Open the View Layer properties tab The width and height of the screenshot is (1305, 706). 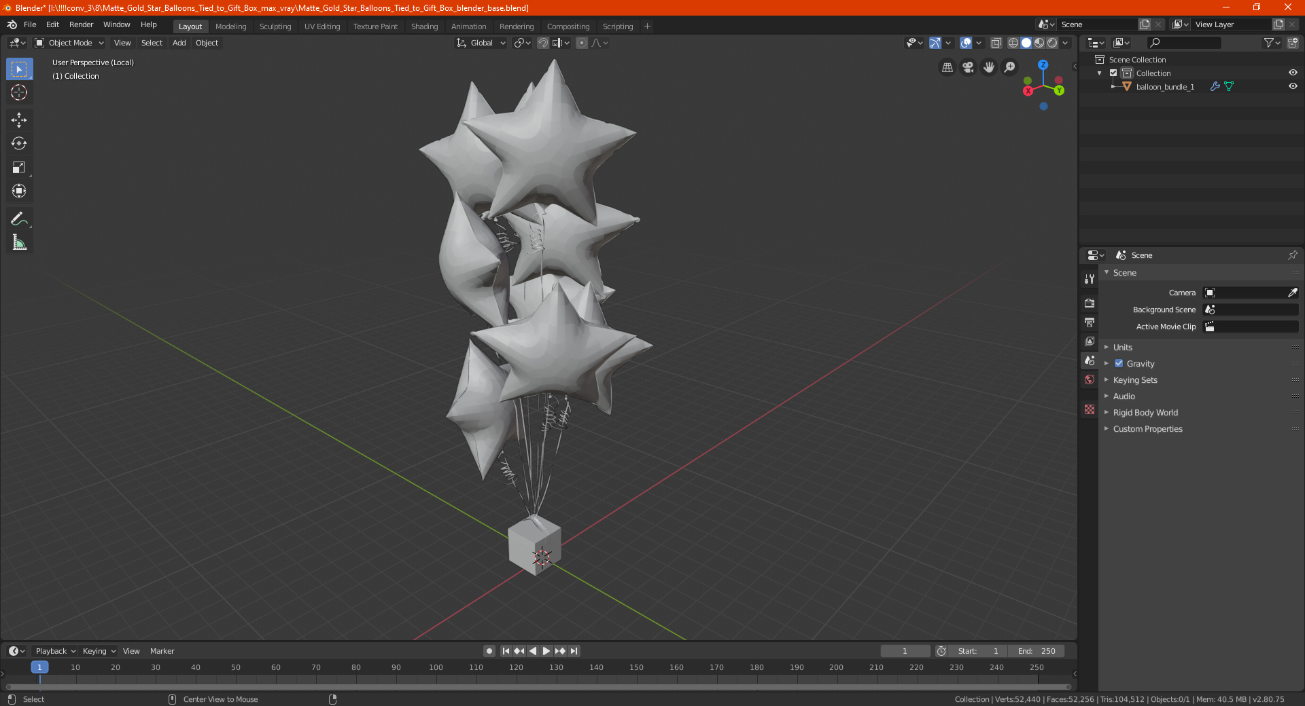(x=1090, y=341)
